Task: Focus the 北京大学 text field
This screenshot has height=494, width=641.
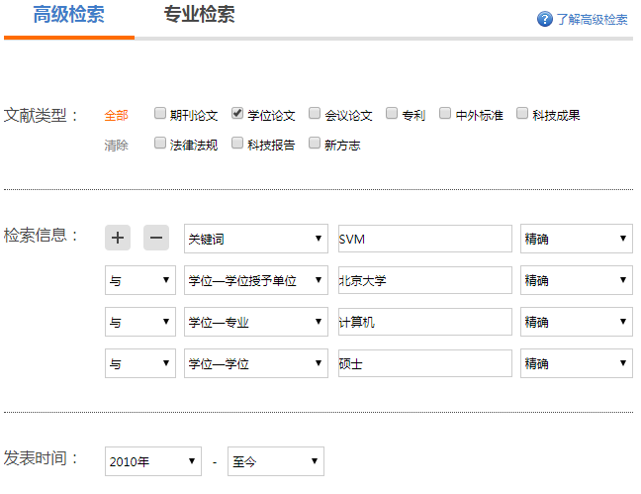Action: click(424, 280)
